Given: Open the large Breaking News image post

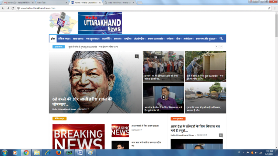Looking at the screenshot, I should click(79, 136).
